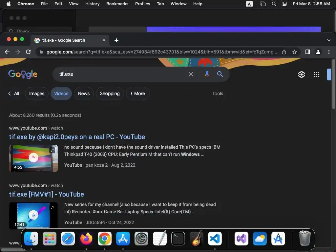Open Google apps grid
Viewport: 336px width, 252px height.
pyautogui.click(x=317, y=74)
